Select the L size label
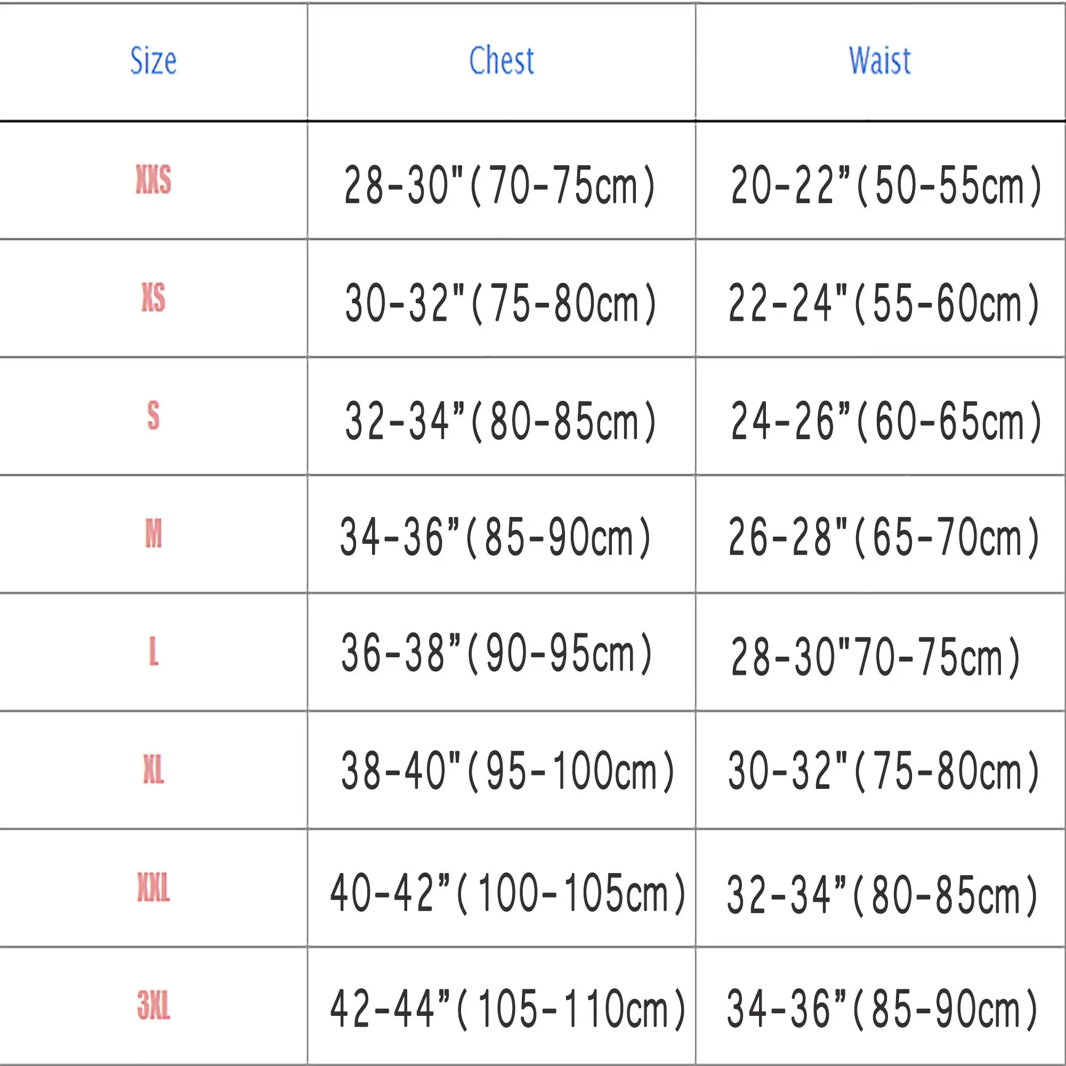The width and height of the screenshot is (1066, 1066). tap(154, 652)
